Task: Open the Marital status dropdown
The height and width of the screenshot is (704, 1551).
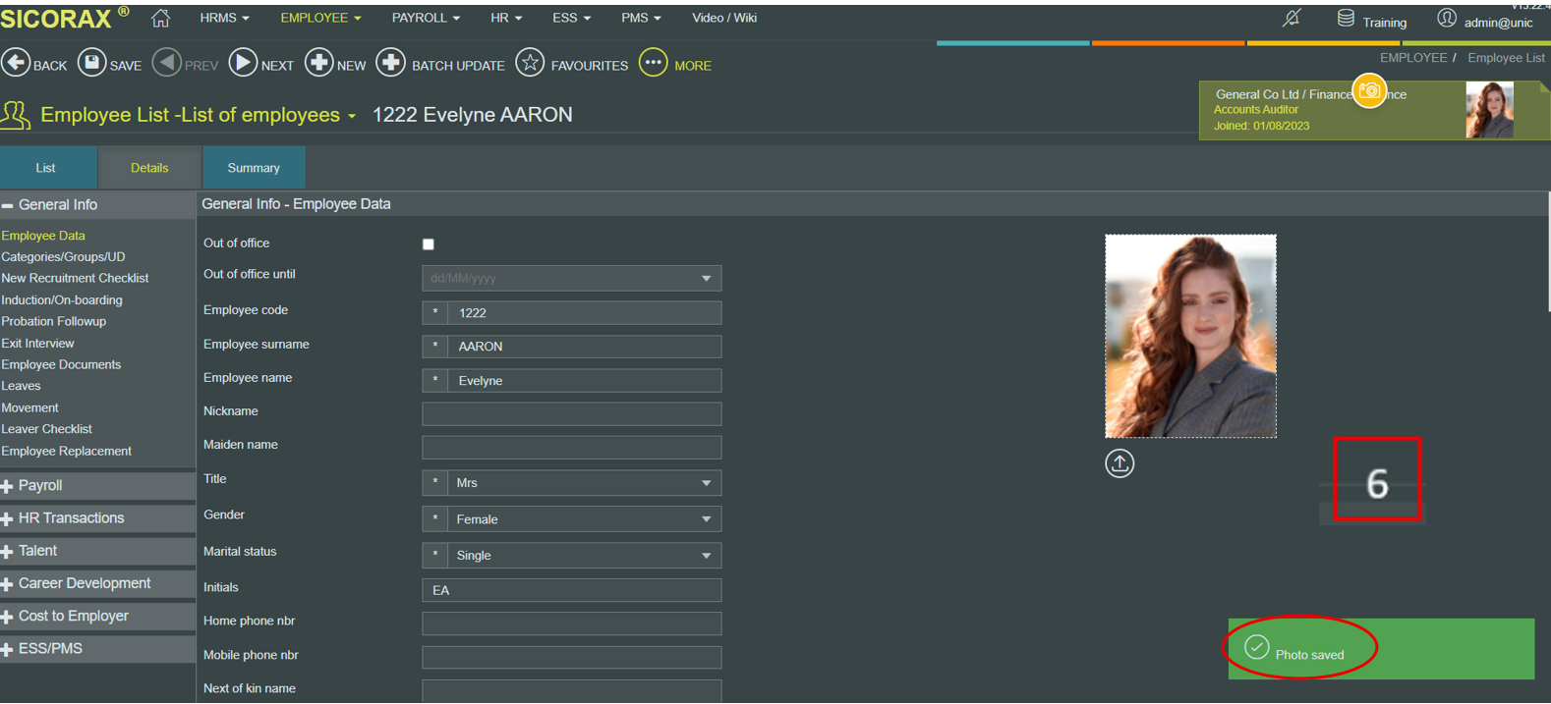Action: click(706, 556)
